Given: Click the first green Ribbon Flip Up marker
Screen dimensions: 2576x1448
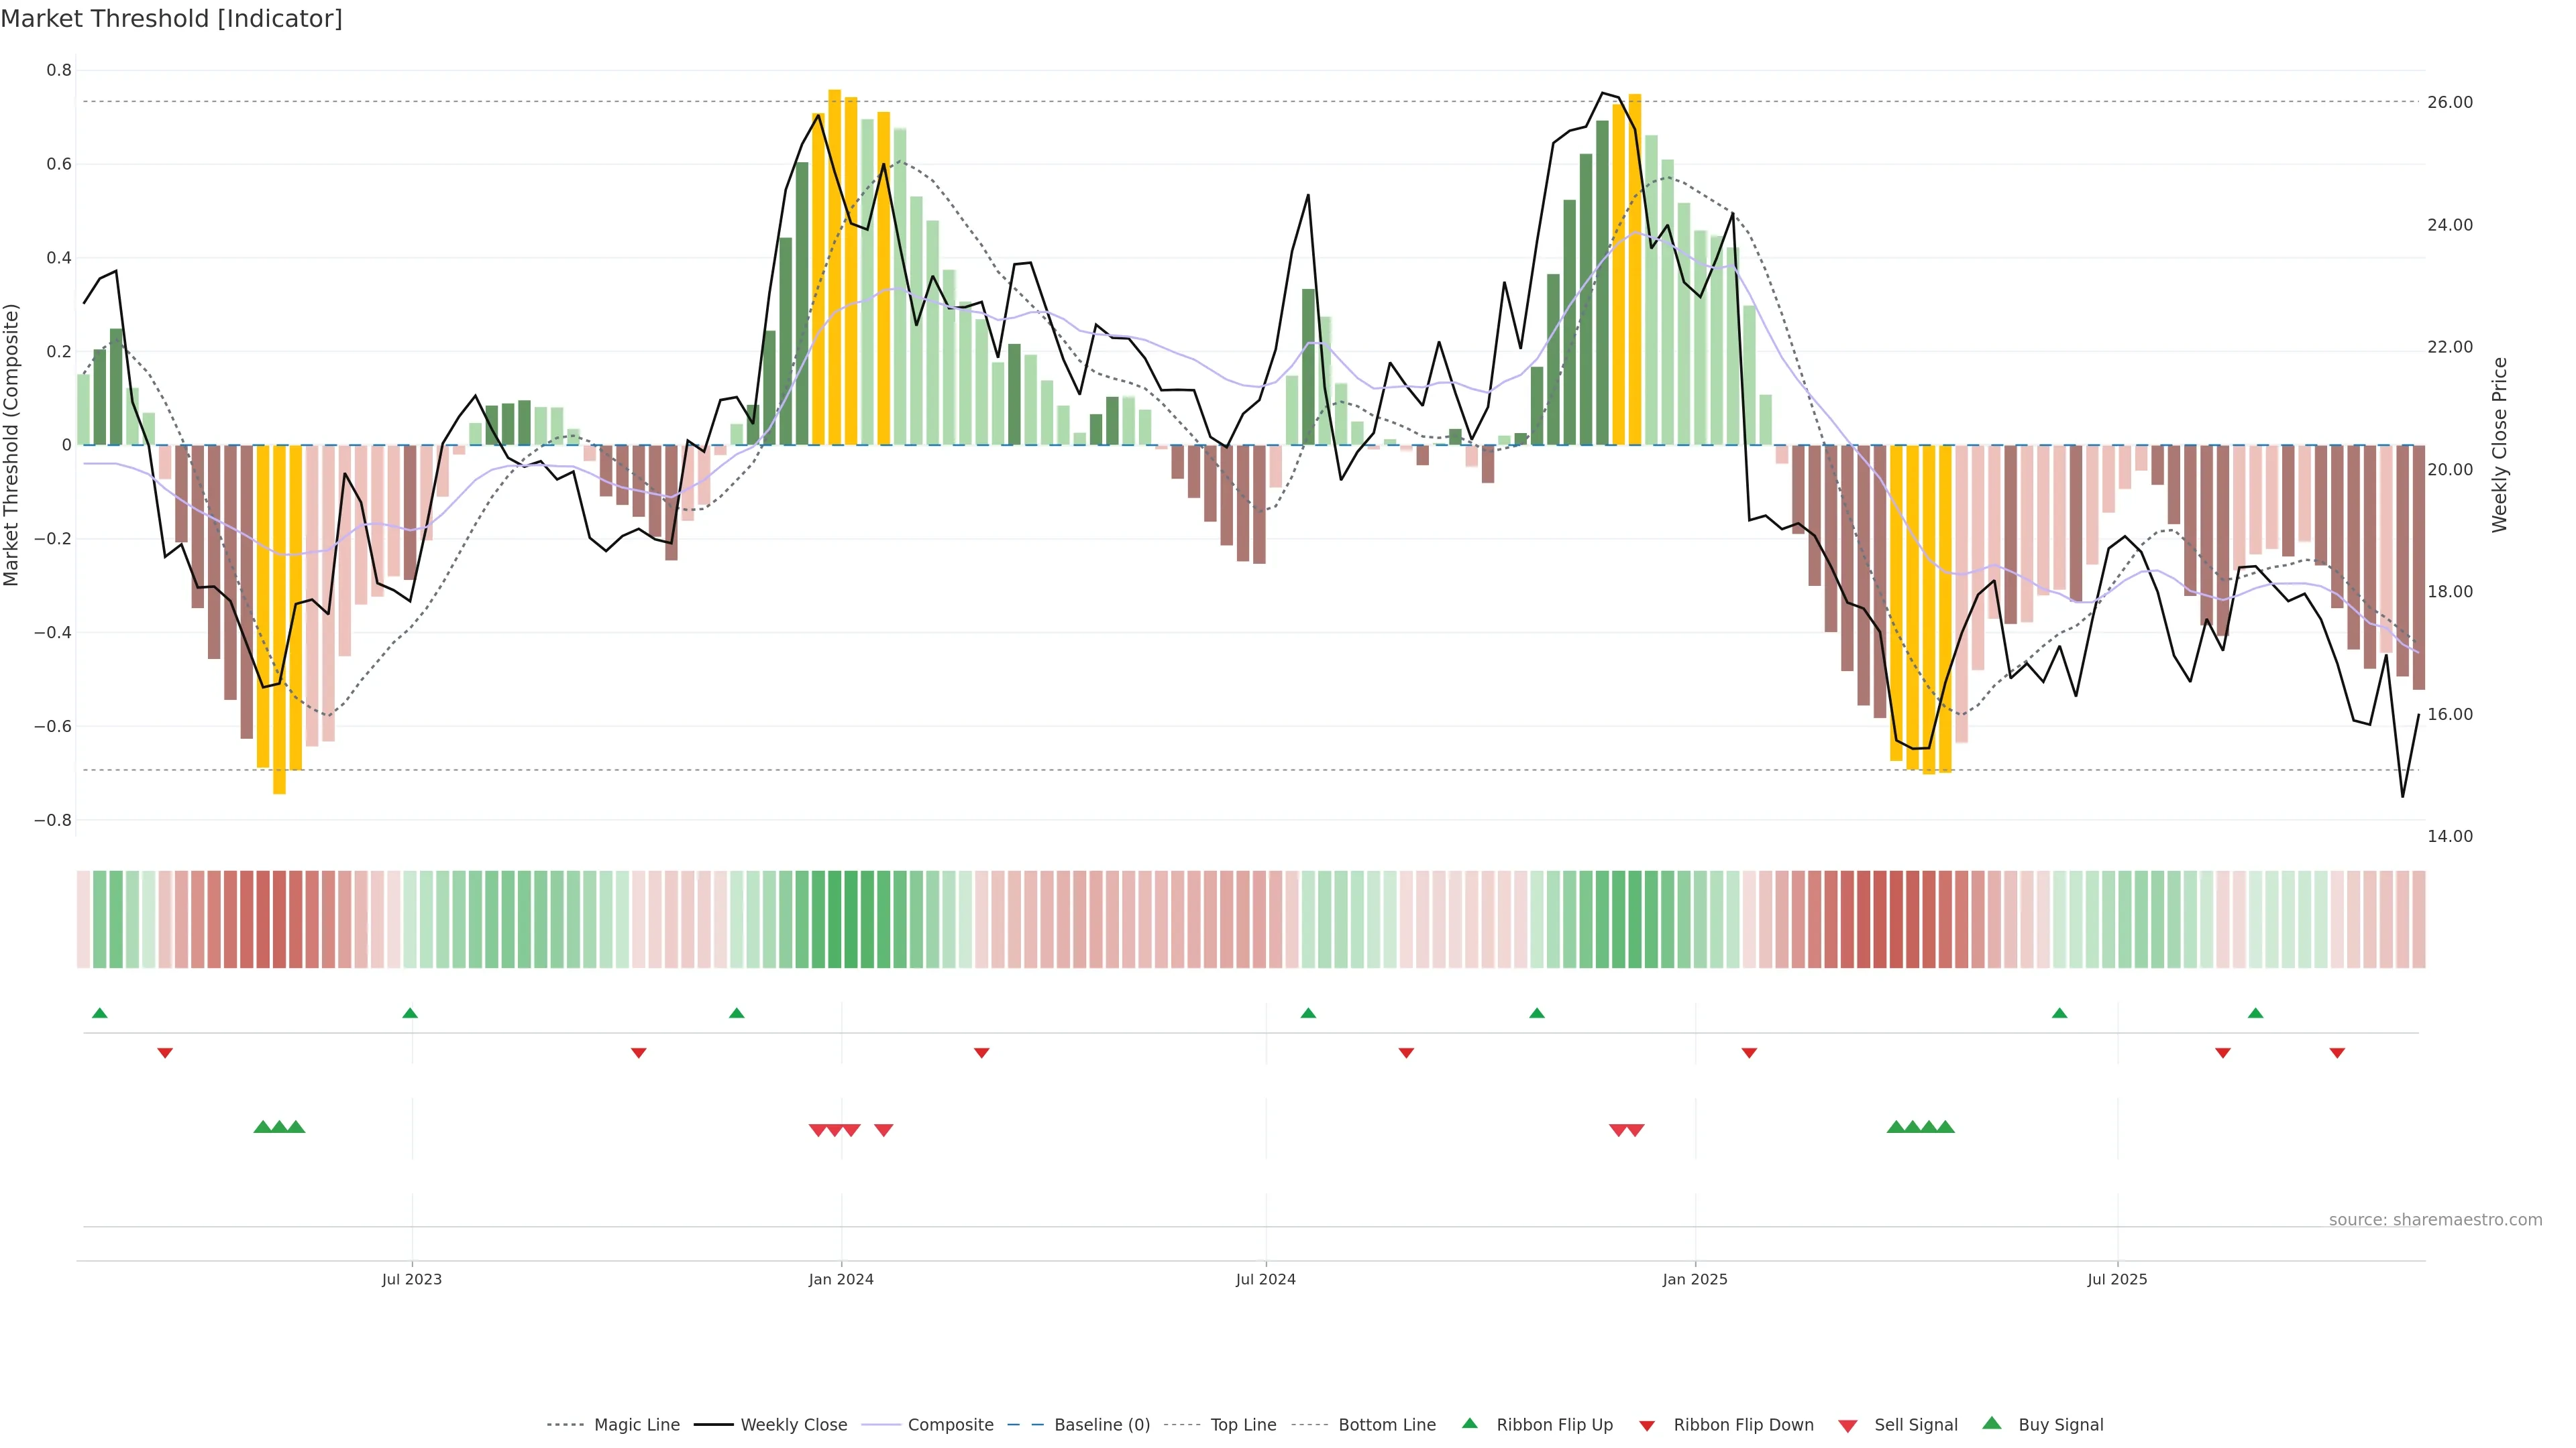Looking at the screenshot, I should (x=100, y=1014).
